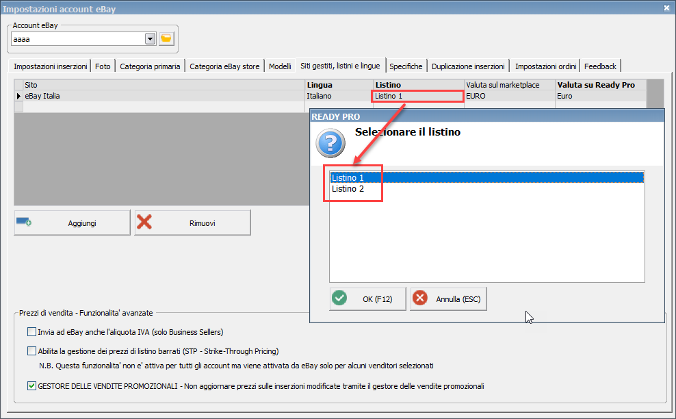
Task: Enable 'Invia ad eBay anche l'aliquota IVA' checkbox
Action: click(31, 332)
